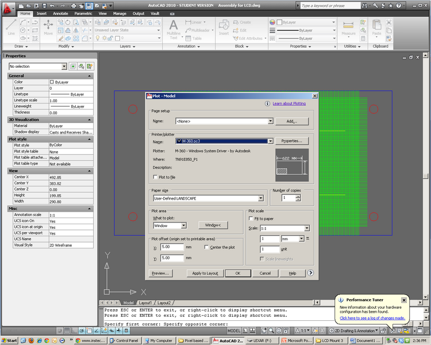Open the What to plot dropdown

184,225
